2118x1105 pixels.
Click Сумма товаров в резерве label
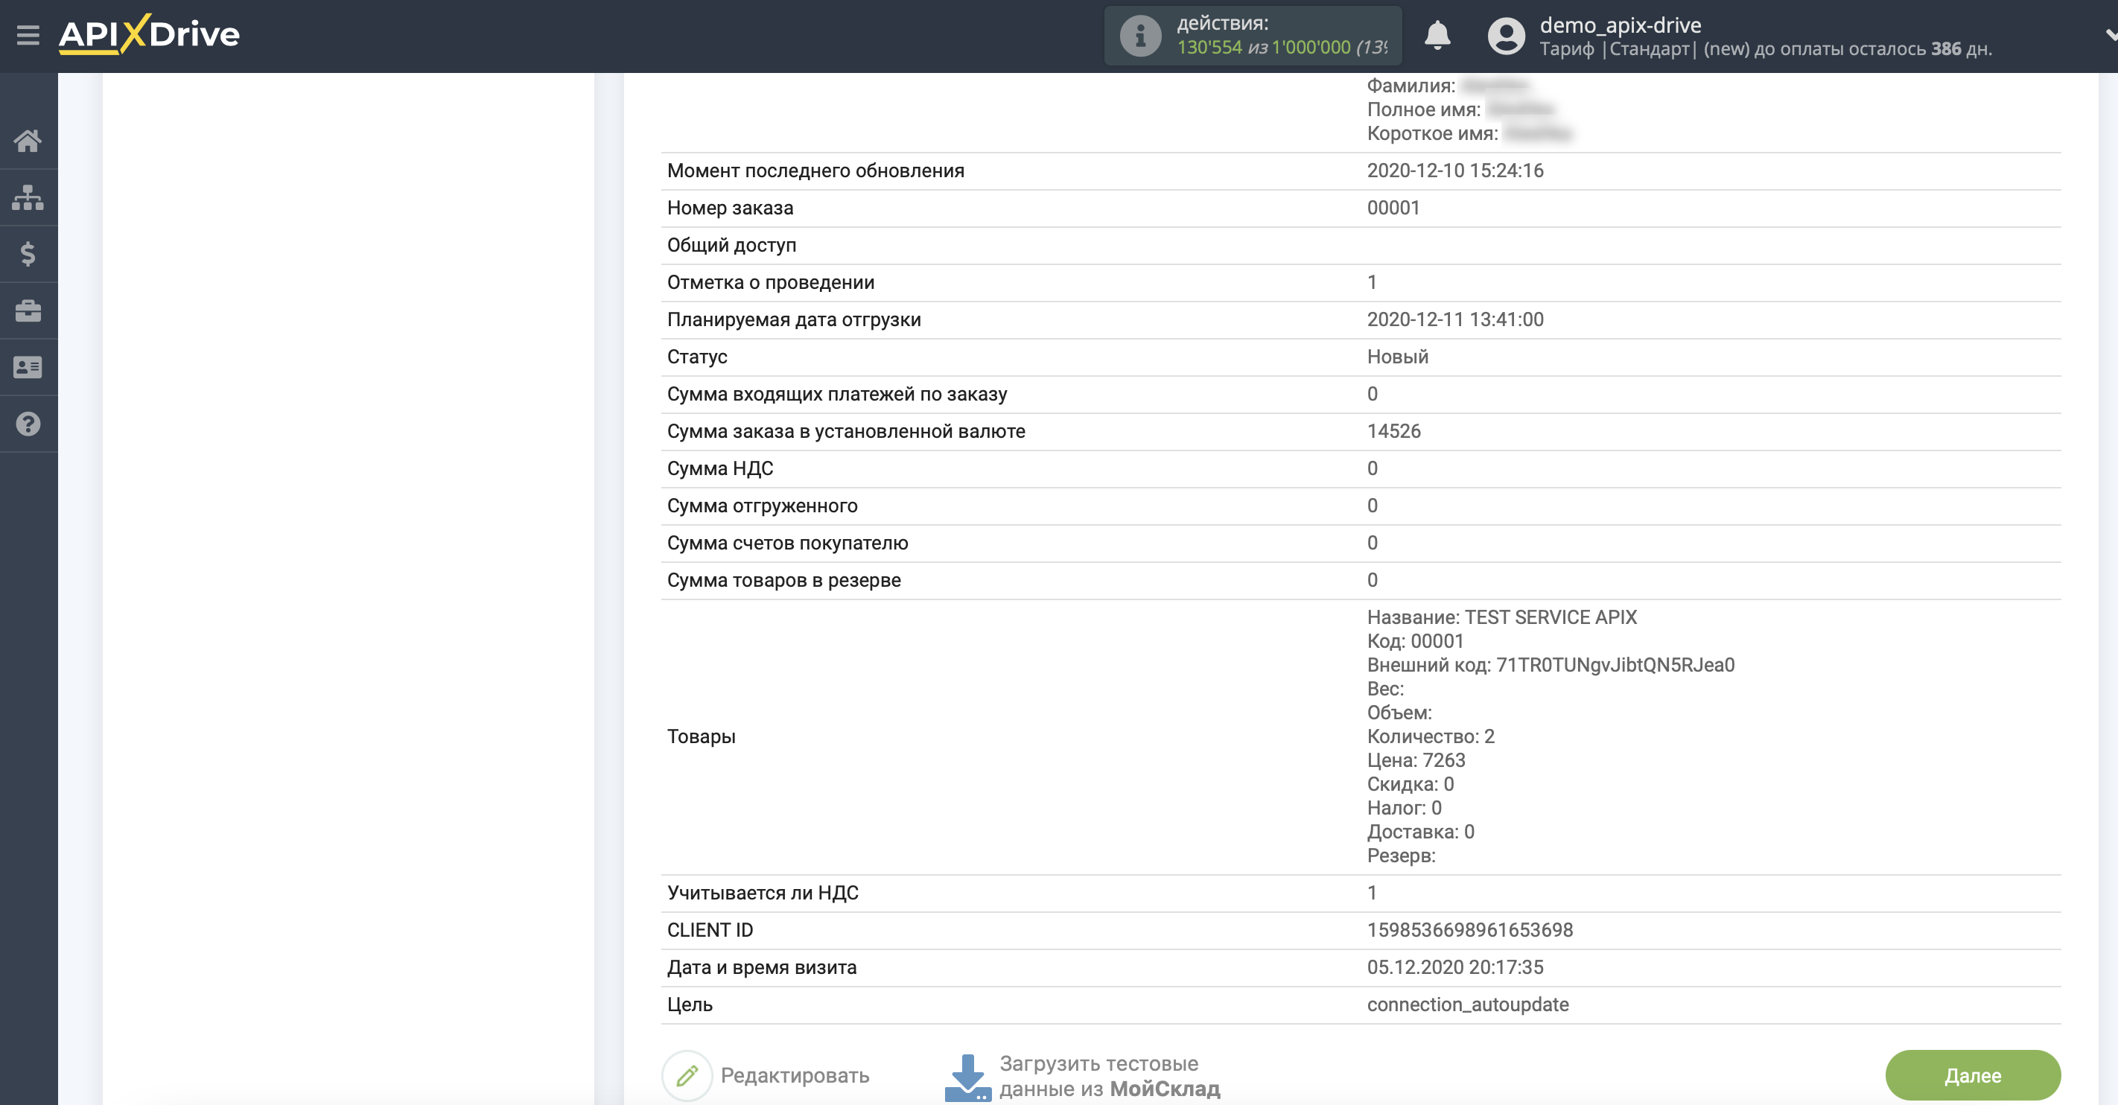click(x=783, y=581)
